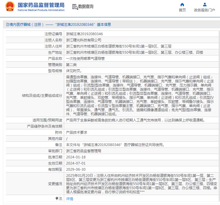Screen dimensions: 220x205
Task: Click the 生产地址 address value
Action: coord(134,52)
